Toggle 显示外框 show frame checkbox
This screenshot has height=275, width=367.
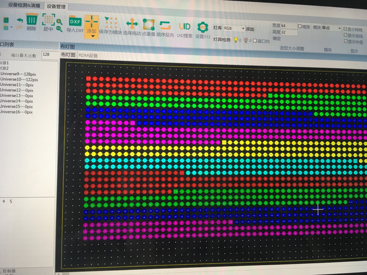coord(346,41)
